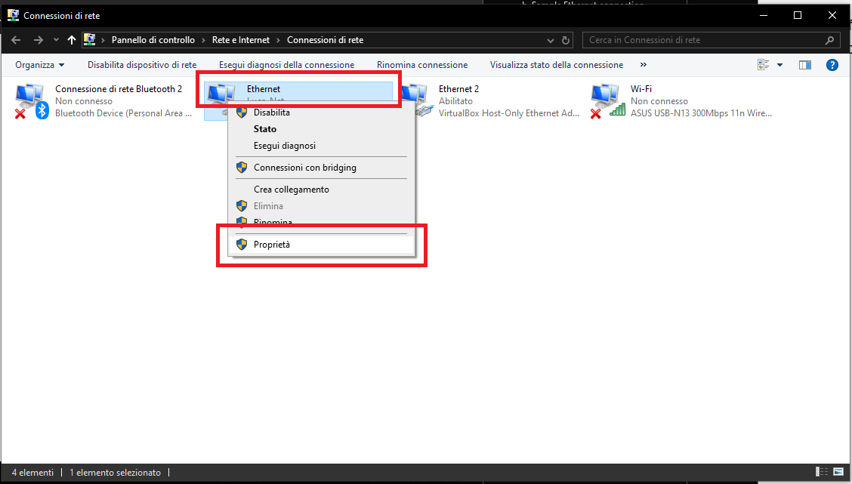
Task: Click Esegui diagnosi della connessione button
Action: click(x=286, y=65)
